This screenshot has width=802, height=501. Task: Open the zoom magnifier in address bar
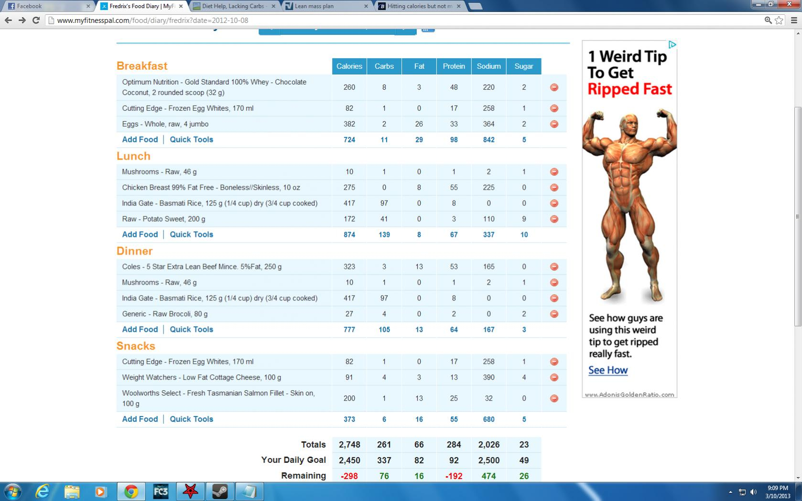pyautogui.click(x=768, y=20)
